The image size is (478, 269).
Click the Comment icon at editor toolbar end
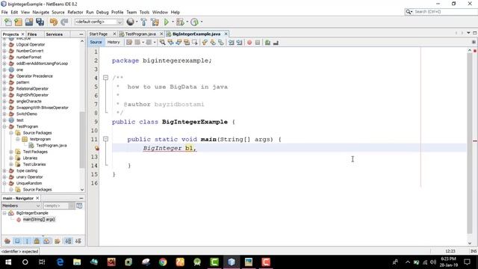click(276, 43)
